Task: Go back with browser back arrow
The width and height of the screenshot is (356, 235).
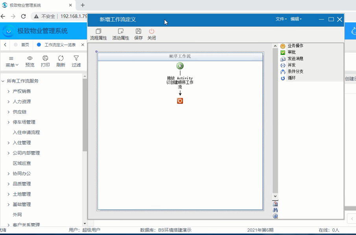Action: click(3, 16)
